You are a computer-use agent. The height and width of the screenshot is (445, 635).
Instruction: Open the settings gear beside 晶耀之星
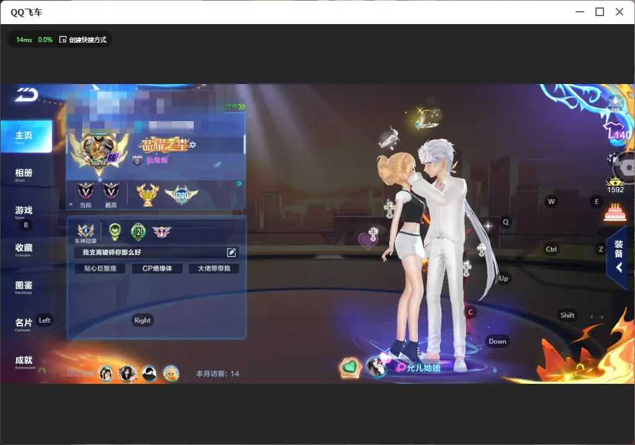pos(192,145)
